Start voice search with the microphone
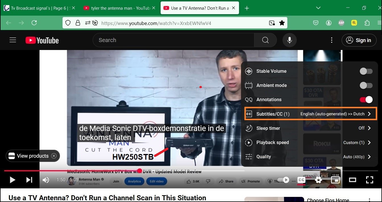This screenshot has width=382, height=202. [x=290, y=40]
